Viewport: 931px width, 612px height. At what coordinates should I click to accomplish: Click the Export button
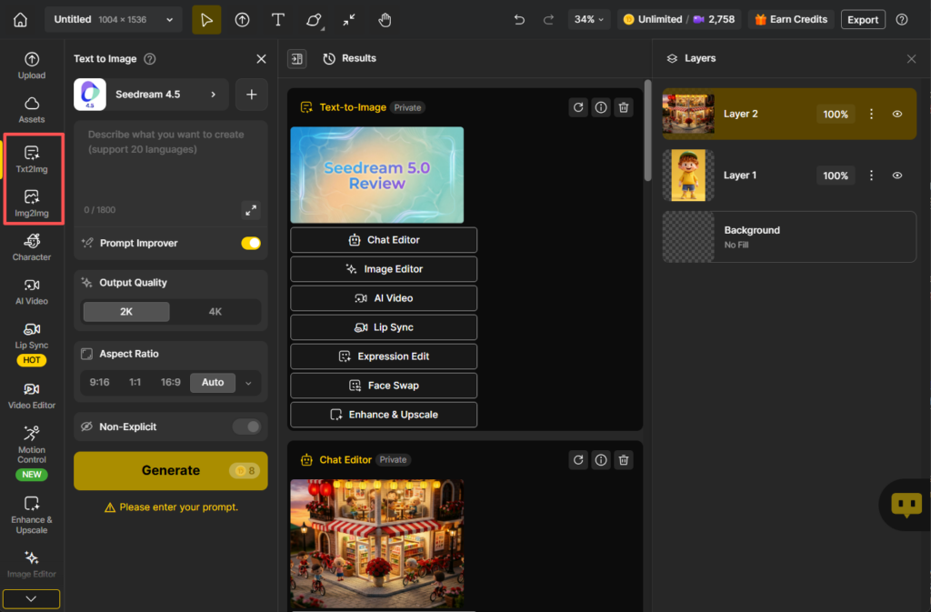coord(863,20)
